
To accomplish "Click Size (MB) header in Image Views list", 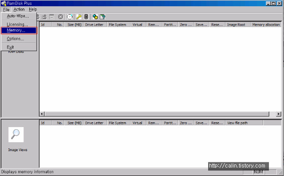I will click(x=74, y=123).
